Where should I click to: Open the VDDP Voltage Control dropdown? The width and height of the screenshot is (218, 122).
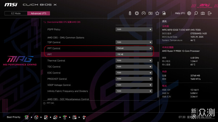(134, 85)
